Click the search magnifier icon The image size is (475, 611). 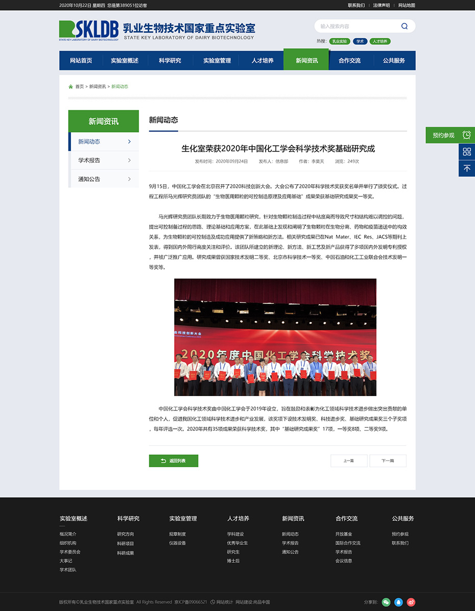tap(404, 26)
